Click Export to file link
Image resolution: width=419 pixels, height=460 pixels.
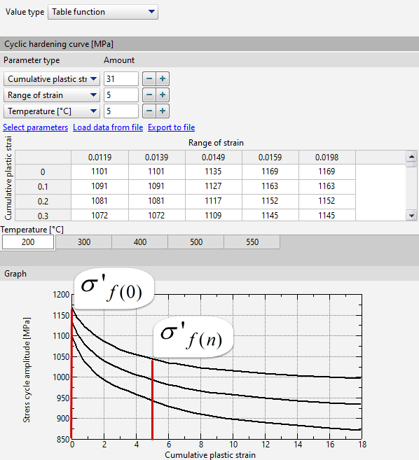point(172,127)
